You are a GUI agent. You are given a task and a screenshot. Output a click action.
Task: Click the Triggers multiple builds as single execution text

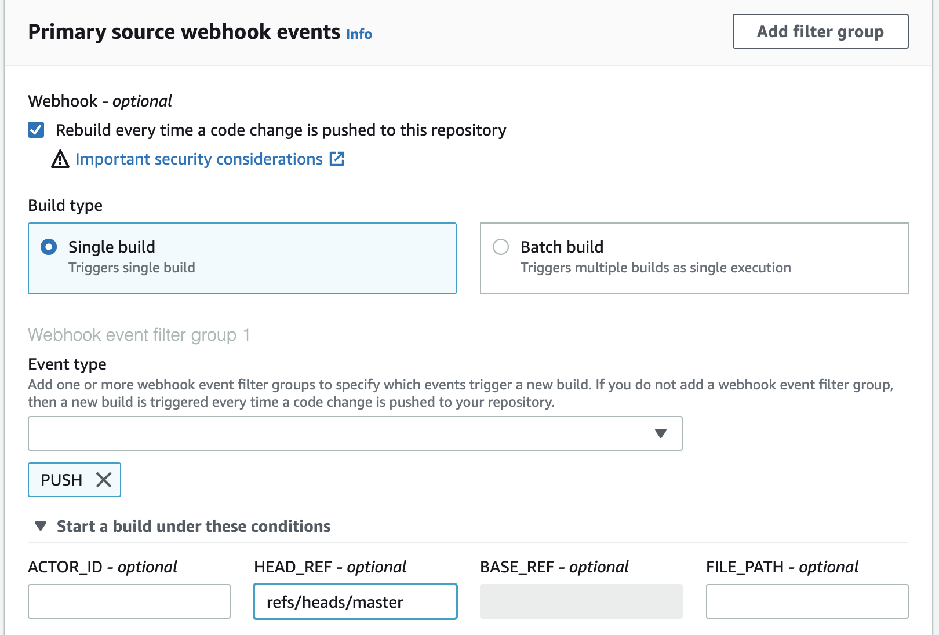coord(655,268)
